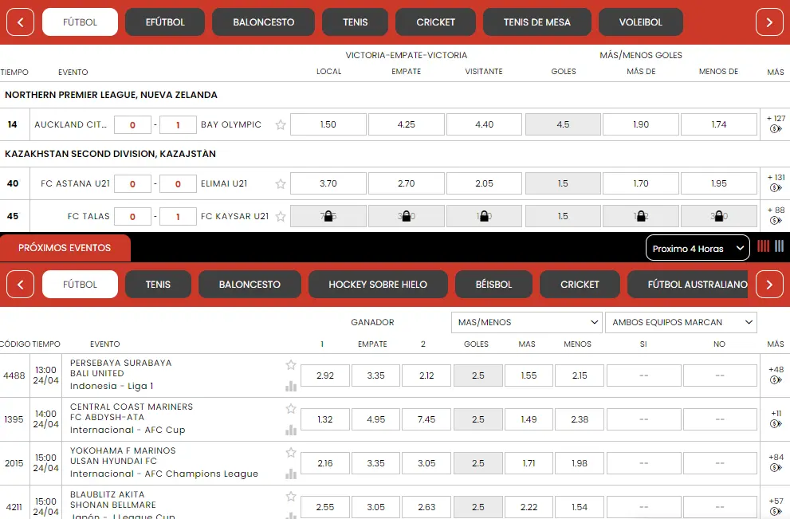Select the HOCKEY SOBRE HIELO tab
This screenshot has width=790, height=519.
378,285
